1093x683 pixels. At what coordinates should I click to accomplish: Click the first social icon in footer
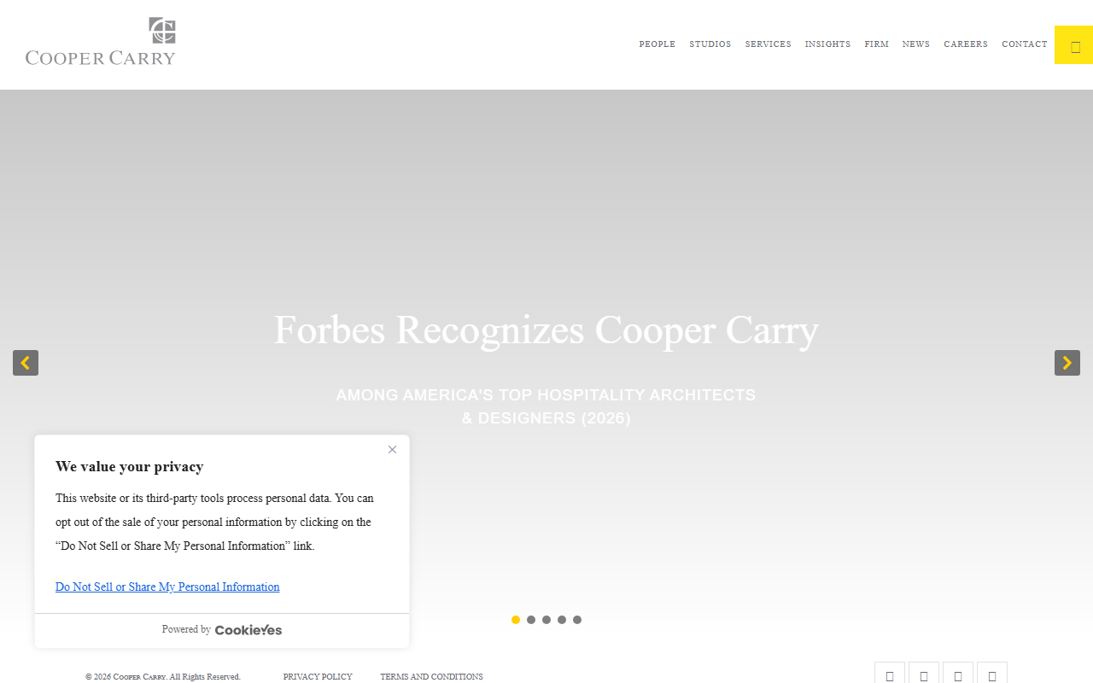point(890,673)
